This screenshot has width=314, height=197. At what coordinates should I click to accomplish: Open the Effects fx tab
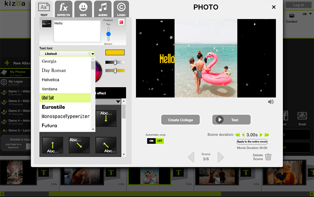[x=63, y=9]
